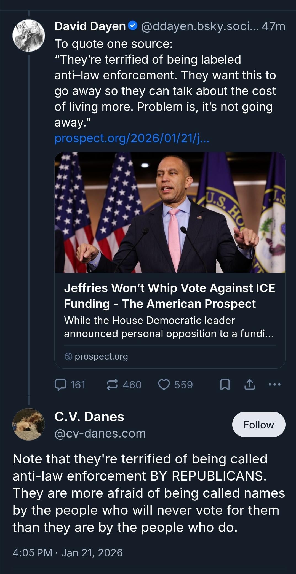296x574 pixels.
Task: Reply to David Dayen's post
Action: [x=61, y=385]
